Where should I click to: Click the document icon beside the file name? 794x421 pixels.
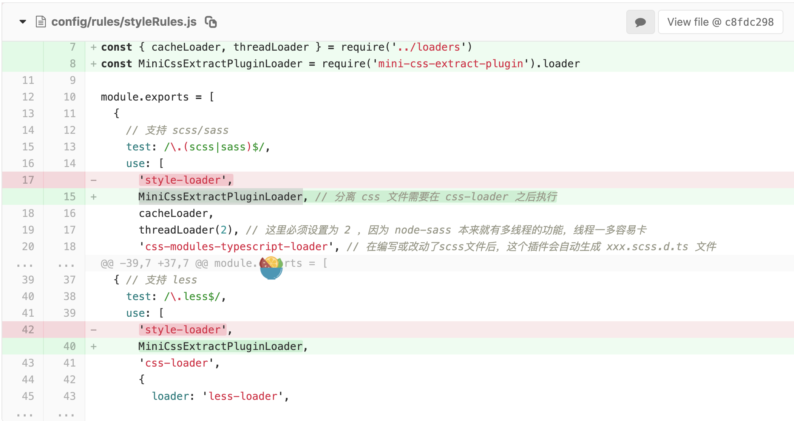(x=41, y=22)
